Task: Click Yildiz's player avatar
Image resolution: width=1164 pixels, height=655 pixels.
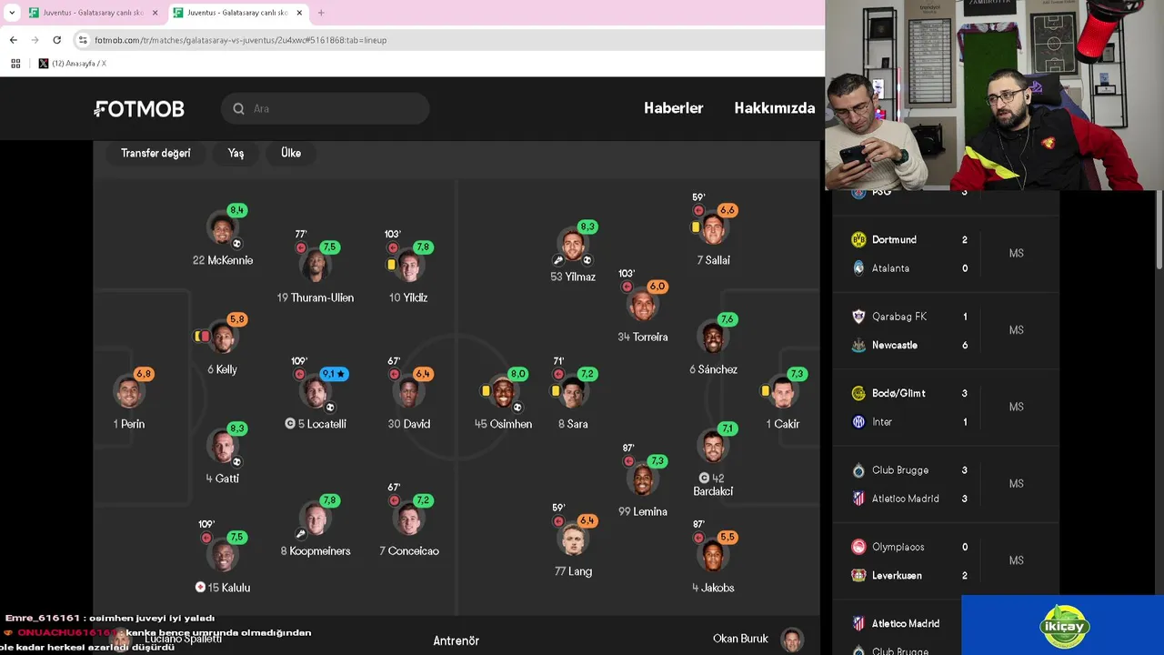Action: tap(409, 266)
